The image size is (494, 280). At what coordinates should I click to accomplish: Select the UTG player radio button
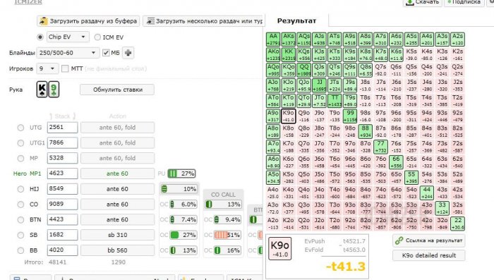[20, 128]
